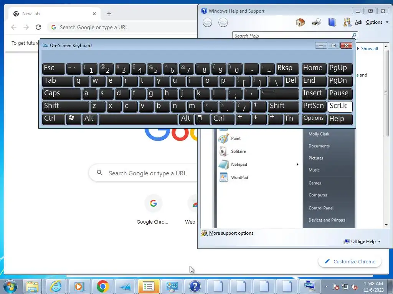This screenshot has width=393, height=294.
Task: Click Devices and Printers in the Start menu picture
Action: [327, 220]
